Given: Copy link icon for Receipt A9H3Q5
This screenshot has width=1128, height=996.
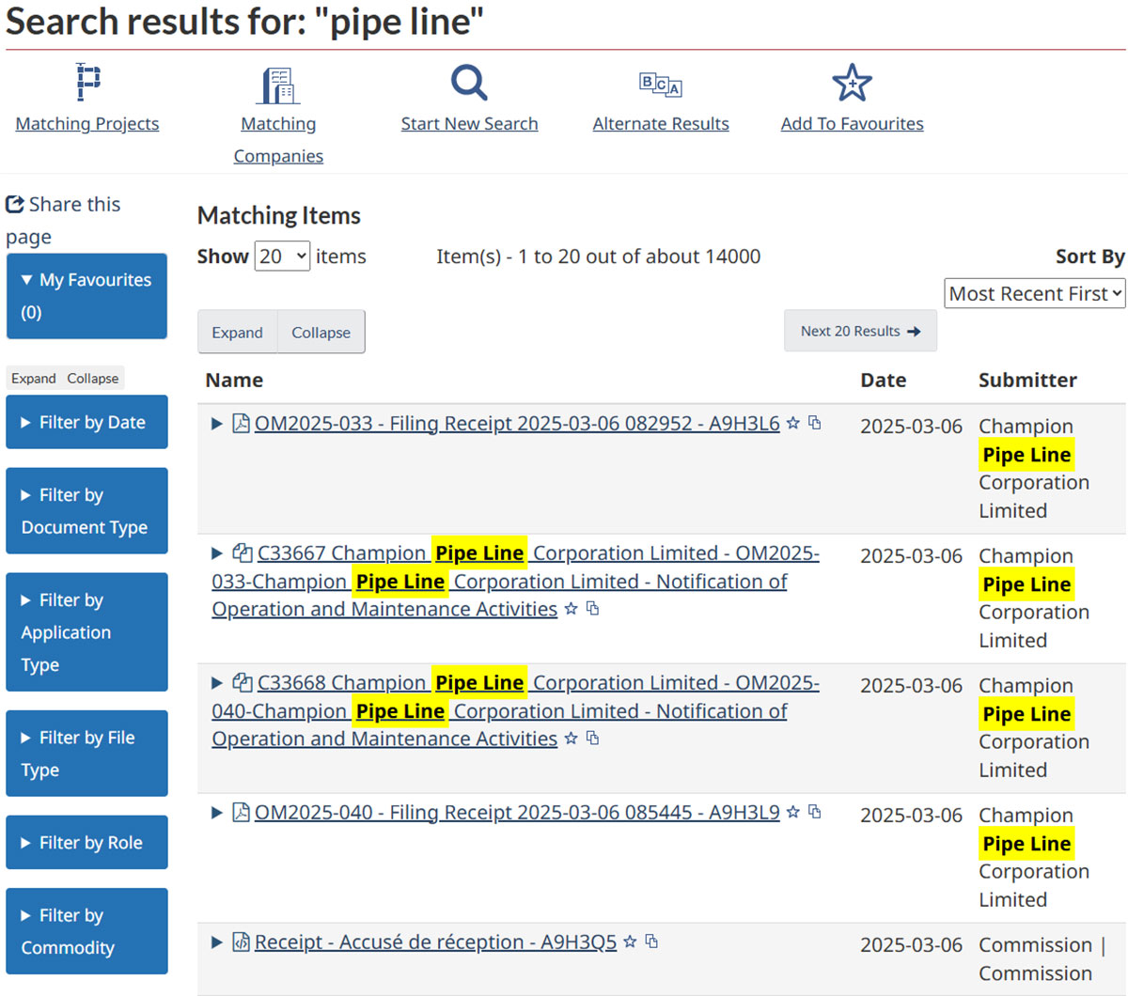Looking at the screenshot, I should click(651, 942).
